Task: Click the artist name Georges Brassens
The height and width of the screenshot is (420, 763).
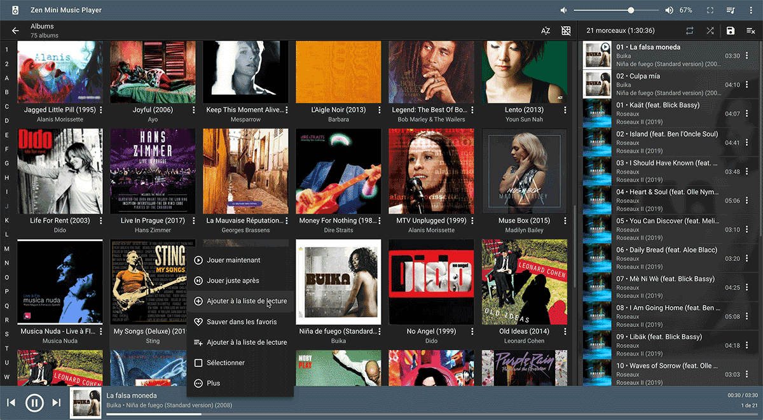Action: point(245,230)
